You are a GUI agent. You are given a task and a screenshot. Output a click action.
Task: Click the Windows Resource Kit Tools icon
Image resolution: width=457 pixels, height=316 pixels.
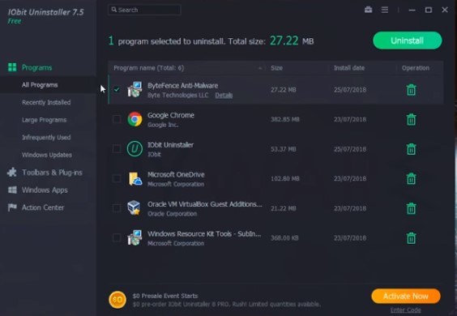pos(135,238)
